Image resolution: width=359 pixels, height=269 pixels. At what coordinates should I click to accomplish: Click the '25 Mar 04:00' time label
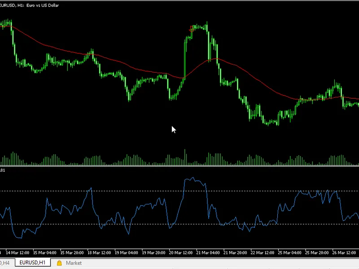pyautogui.click(x=289, y=253)
